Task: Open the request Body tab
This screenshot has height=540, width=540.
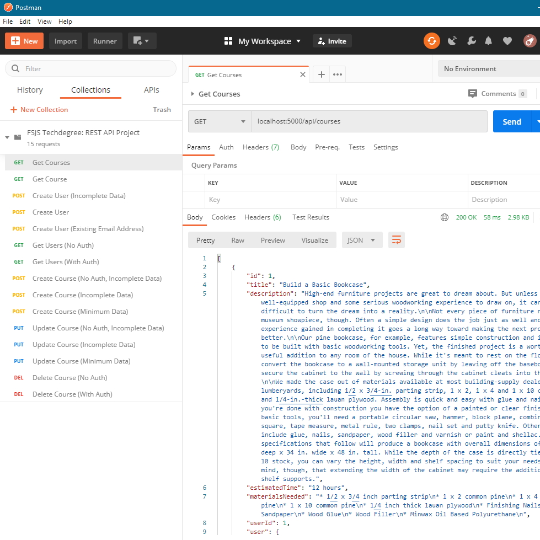Action: (x=298, y=147)
